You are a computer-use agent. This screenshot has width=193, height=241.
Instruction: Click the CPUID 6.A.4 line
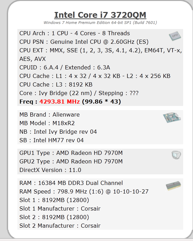click(65, 67)
